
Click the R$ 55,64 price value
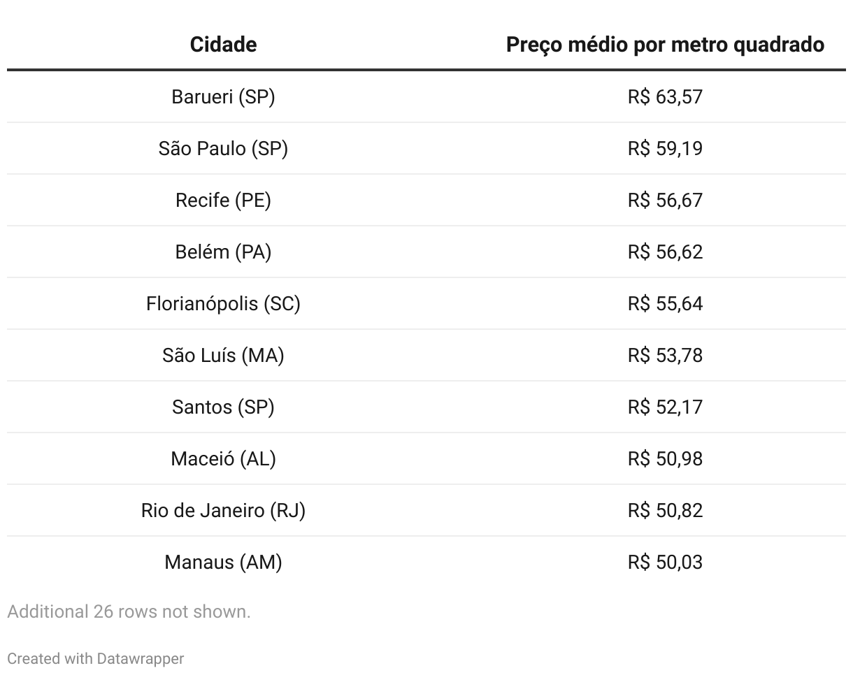pos(665,303)
